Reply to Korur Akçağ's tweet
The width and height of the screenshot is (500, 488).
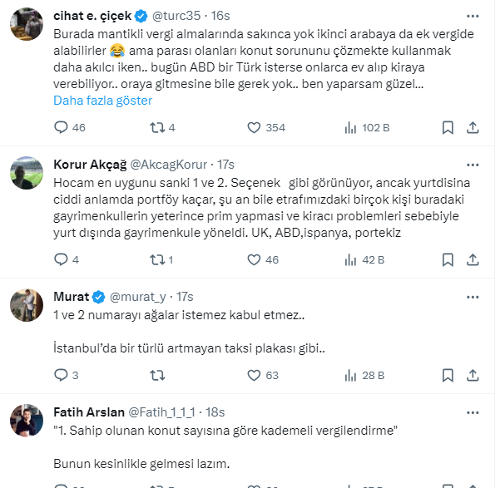[61, 259]
